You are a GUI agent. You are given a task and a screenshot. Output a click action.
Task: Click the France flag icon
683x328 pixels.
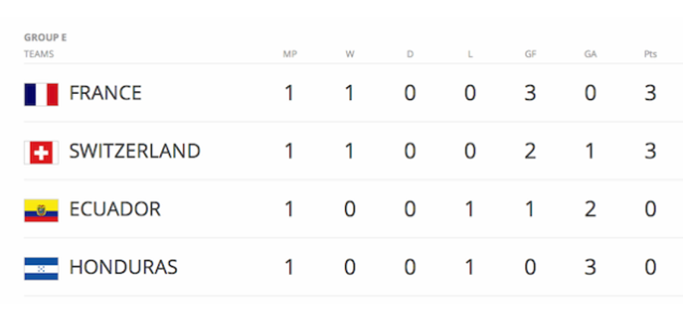[x=41, y=95]
